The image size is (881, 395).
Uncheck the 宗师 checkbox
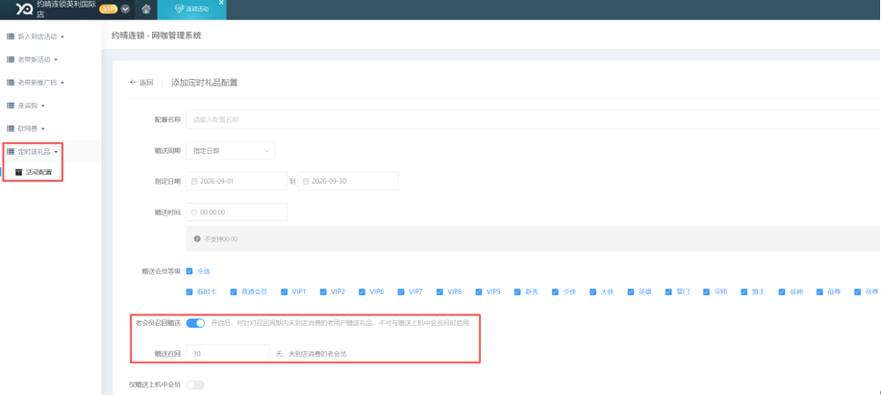(x=707, y=292)
